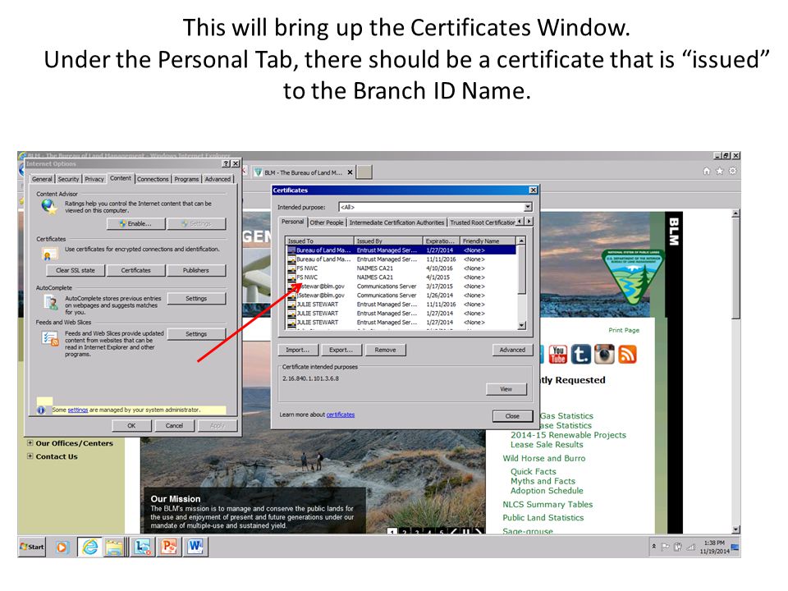Click Clear SSL state button
Screen dimensions: 788x591
76,270
